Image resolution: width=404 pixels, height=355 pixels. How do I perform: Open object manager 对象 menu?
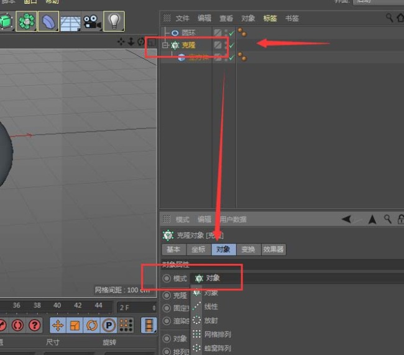coord(248,18)
